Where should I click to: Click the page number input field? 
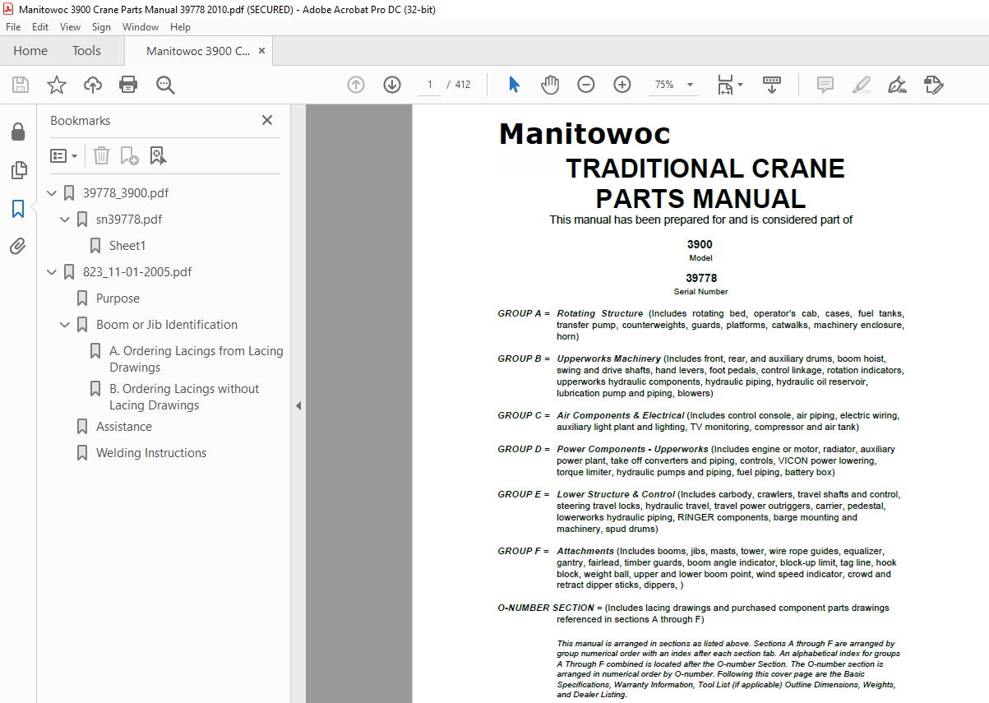point(429,85)
